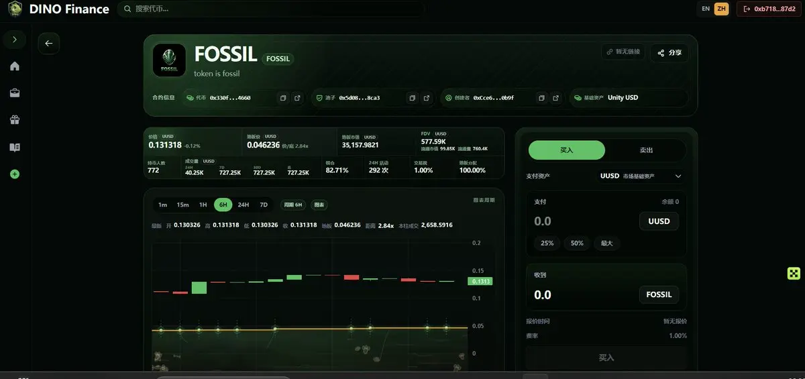Click the 分享 share button
This screenshot has height=379, width=805.
coord(669,52)
